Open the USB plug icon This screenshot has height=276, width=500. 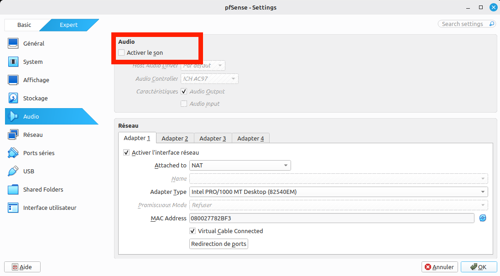point(13,171)
